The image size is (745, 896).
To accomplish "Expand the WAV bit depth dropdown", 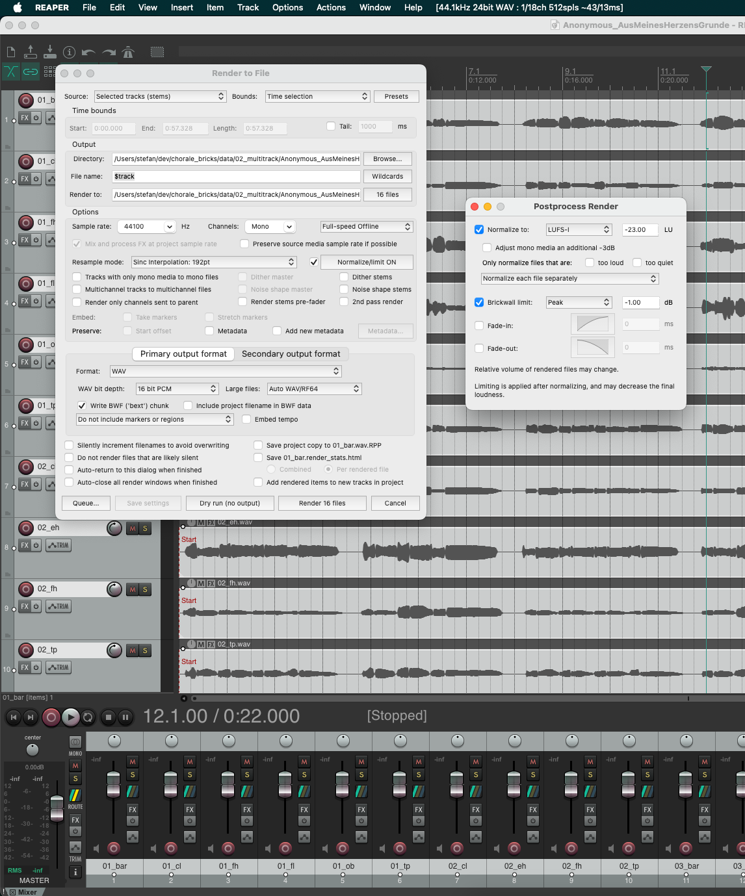I will click(x=177, y=389).
